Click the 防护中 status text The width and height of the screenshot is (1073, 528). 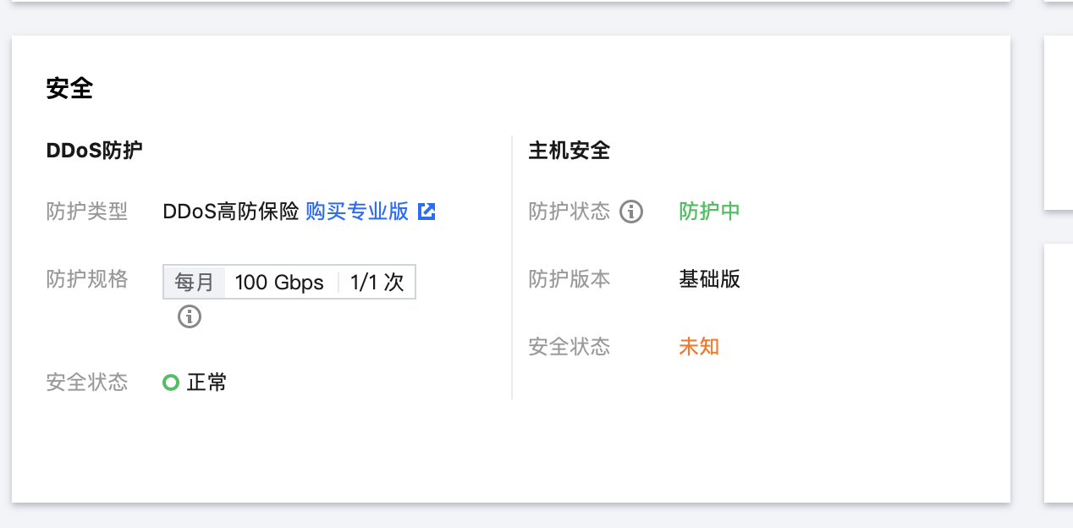pyautogui.click(x=709, y=212)
